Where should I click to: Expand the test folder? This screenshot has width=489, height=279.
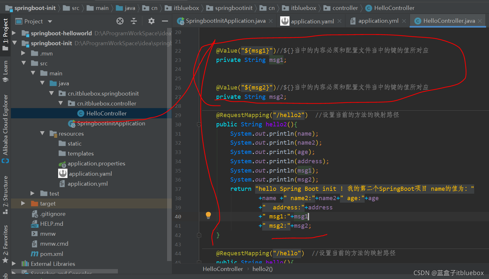(32, 193)
